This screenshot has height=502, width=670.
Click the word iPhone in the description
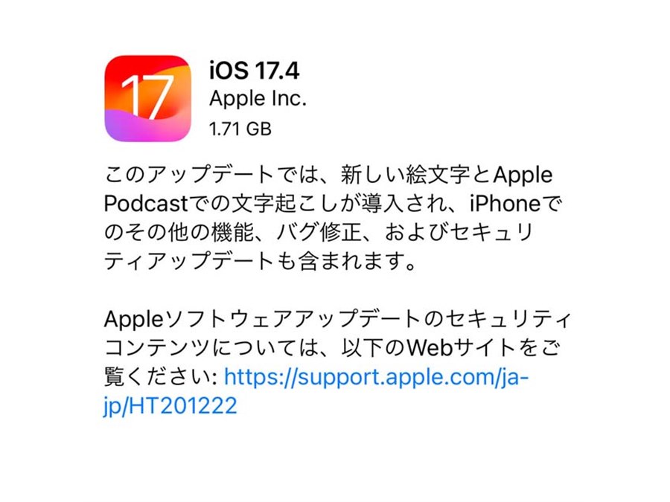point(505,204)
